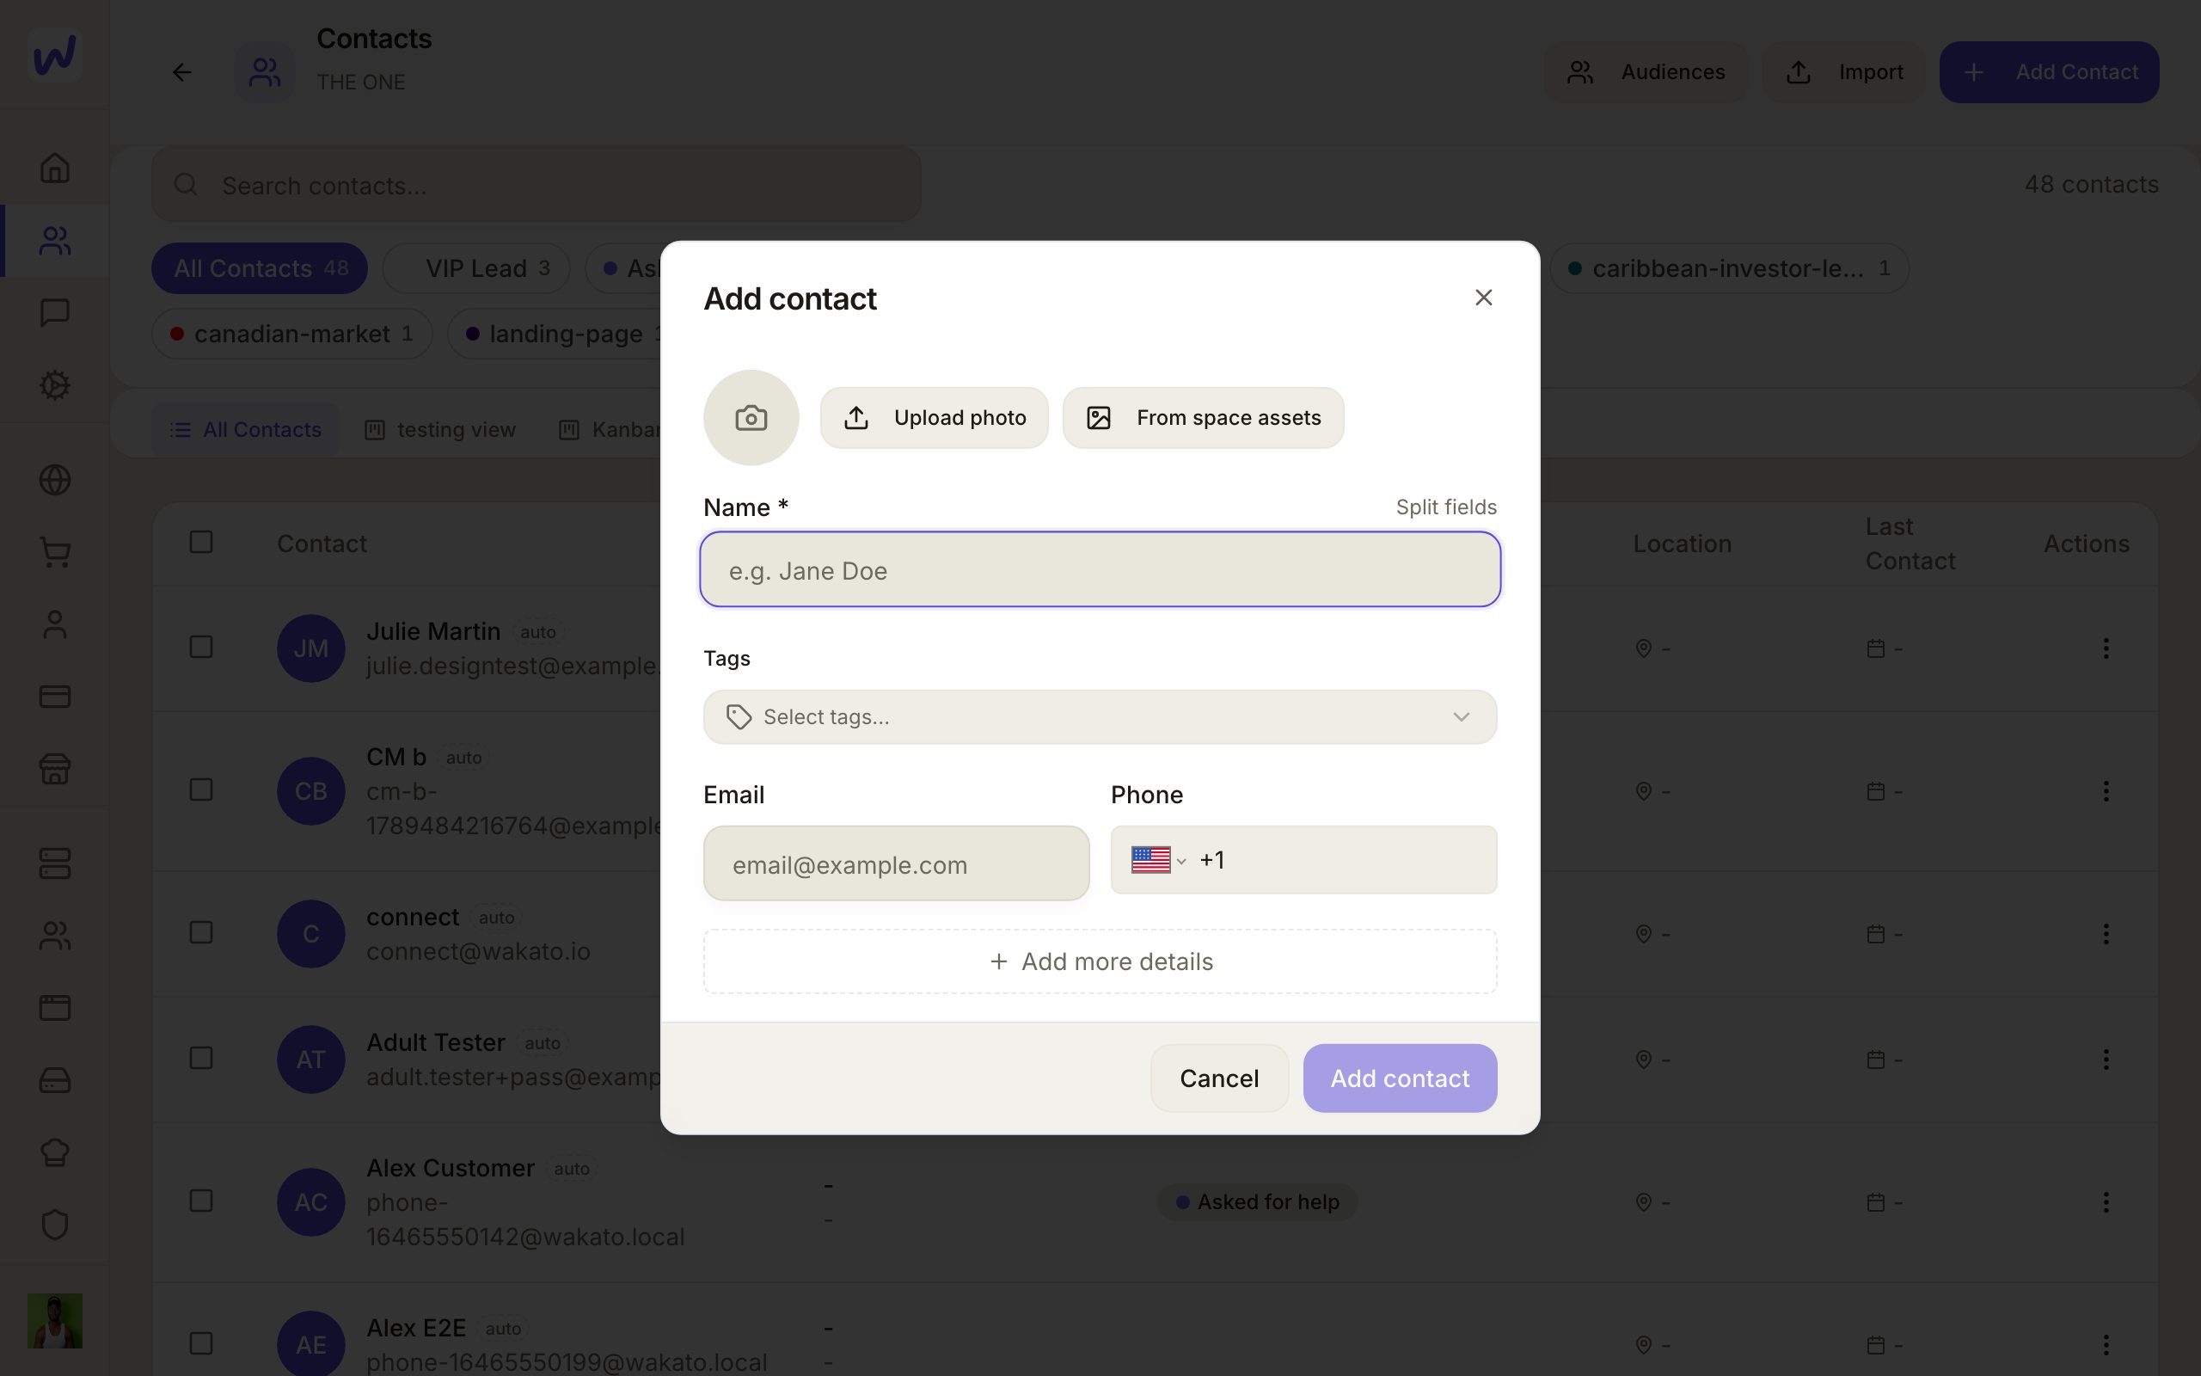This screenshot has height=1376, width=2201.
Task: Open the chat messages sidebar icon
Action: [54, 312]
